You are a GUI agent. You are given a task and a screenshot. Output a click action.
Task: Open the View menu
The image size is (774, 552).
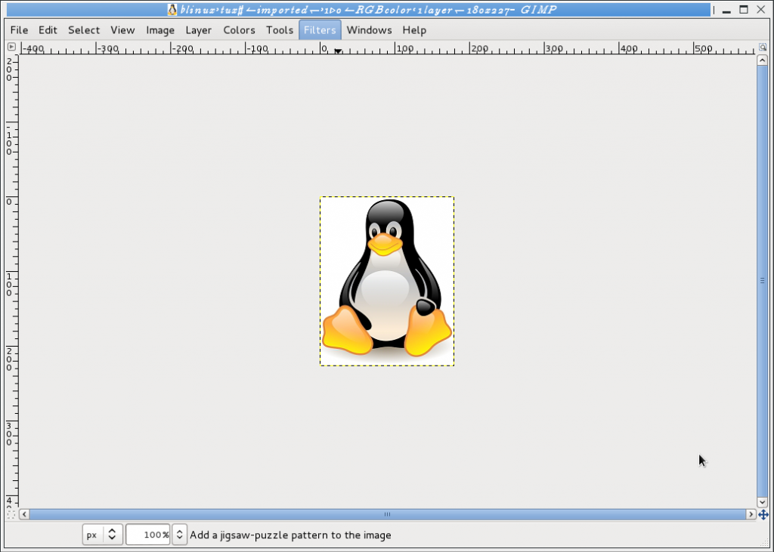122,30
